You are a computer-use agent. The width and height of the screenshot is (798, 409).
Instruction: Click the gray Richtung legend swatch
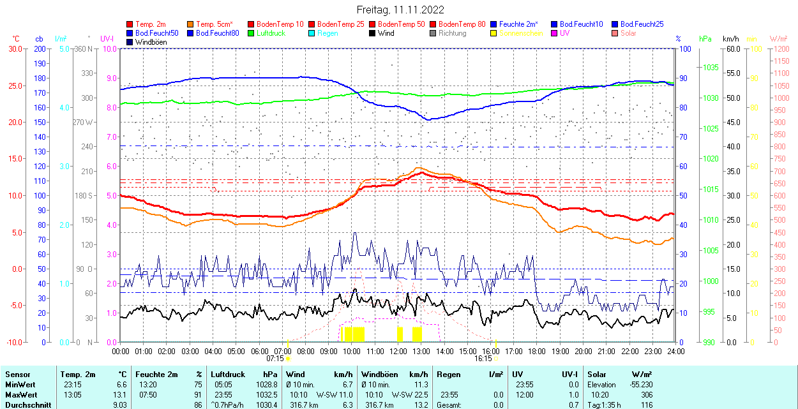[x=433, y=33]
